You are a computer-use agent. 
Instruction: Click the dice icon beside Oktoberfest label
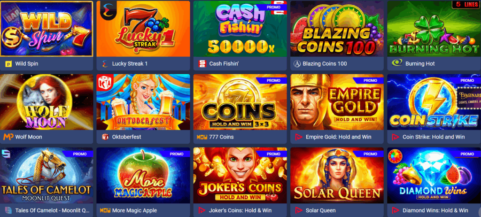pos(105,137)
